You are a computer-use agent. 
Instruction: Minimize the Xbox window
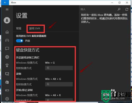(112, 3)
